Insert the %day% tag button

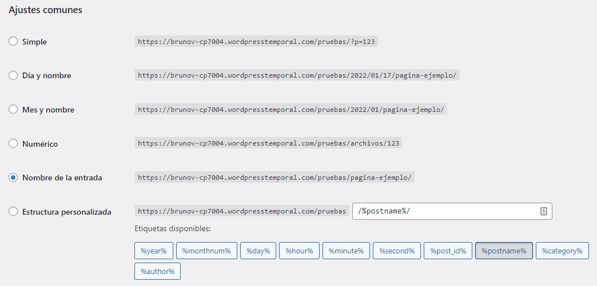click(258, 251)
